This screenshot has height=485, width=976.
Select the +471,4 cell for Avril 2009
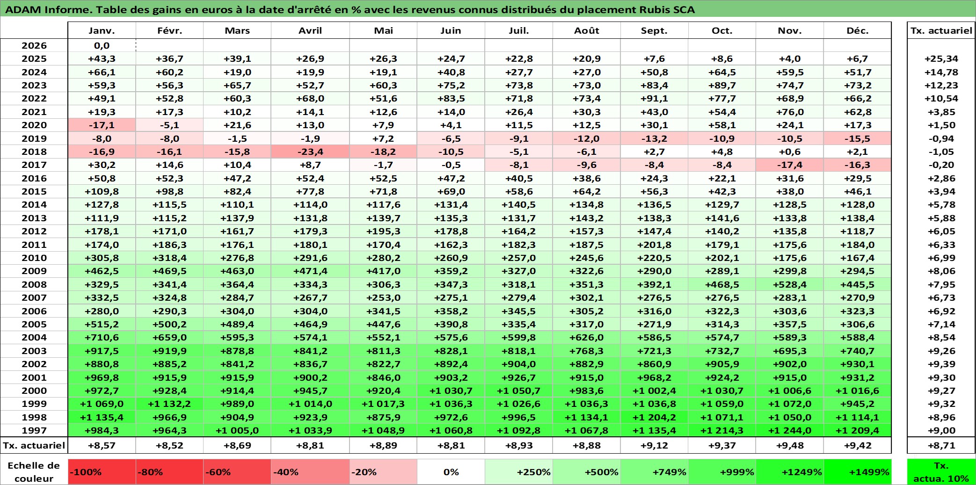pos(310,271)
